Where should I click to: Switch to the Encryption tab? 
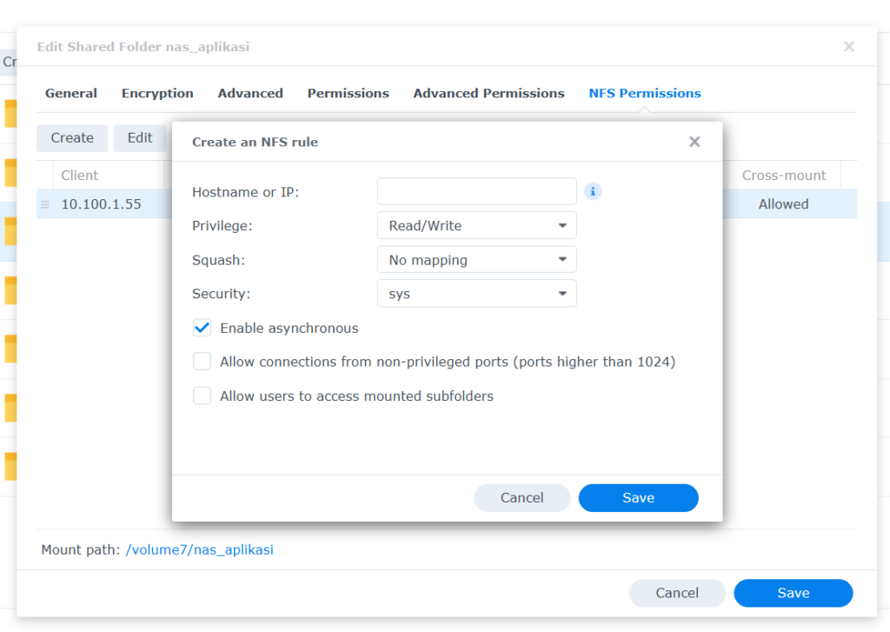click(x=157, y=93)
